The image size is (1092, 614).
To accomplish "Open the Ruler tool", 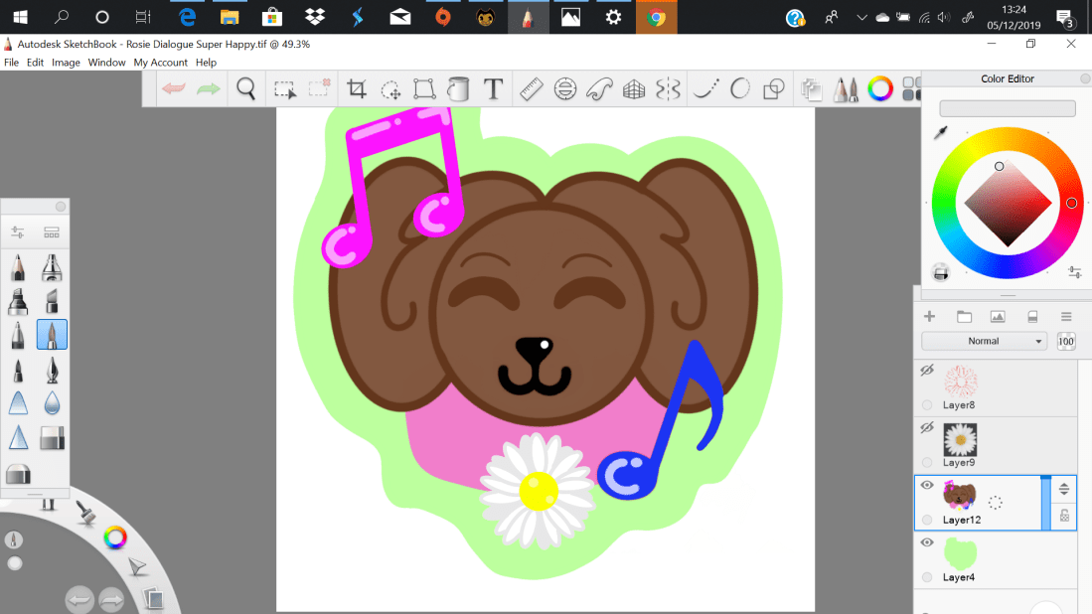I will click(531, 89).
